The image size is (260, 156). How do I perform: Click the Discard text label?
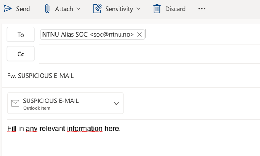[175, 9]
